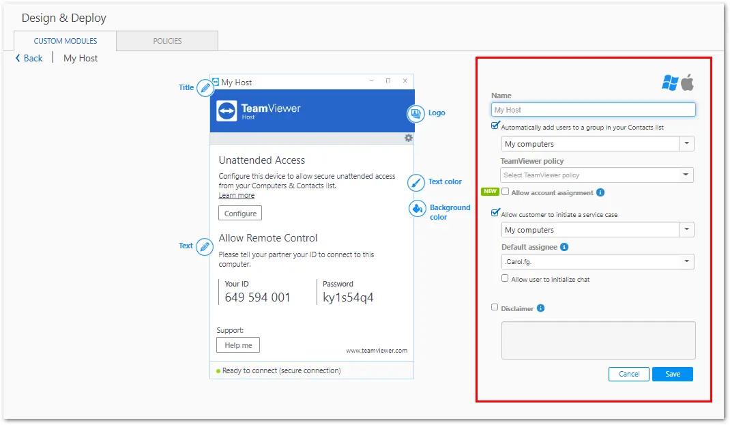Click info icon beside Disclaimer
This screenshot has height=425, width=730.
[540, 308]
